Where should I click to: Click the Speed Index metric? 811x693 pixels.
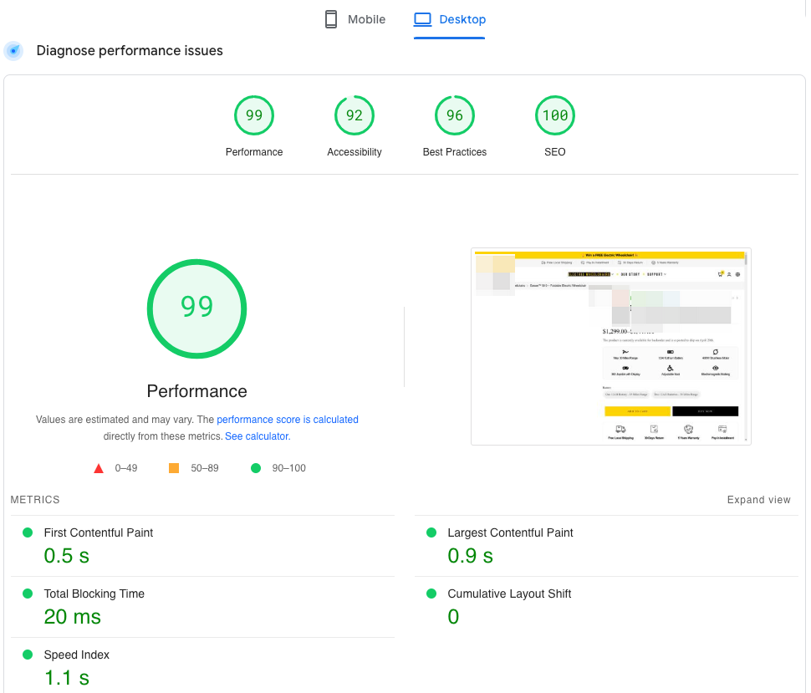pyautogui.click(x=77, y=655)
